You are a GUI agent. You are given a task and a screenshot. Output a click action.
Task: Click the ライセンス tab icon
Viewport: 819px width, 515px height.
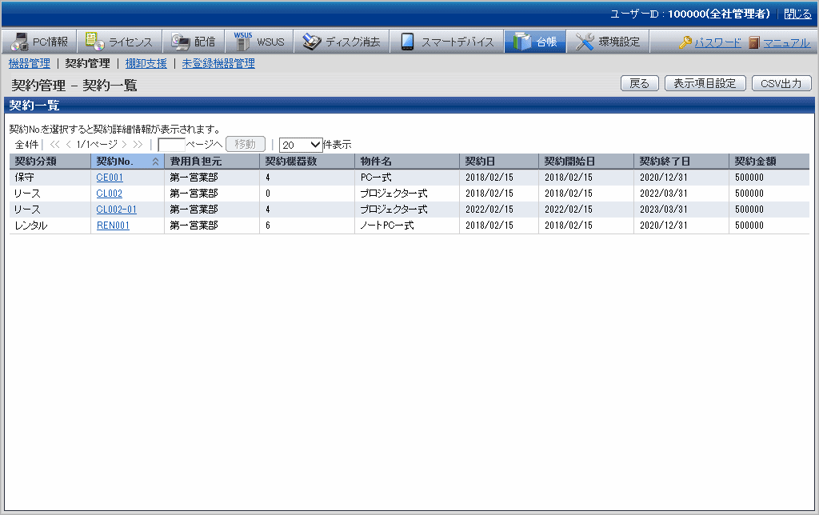coord(94,42)
